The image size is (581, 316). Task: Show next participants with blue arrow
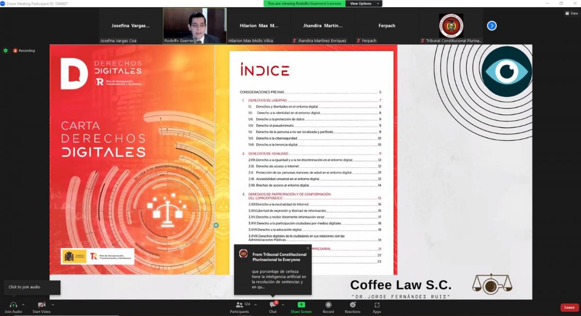[x=491, y=26]
